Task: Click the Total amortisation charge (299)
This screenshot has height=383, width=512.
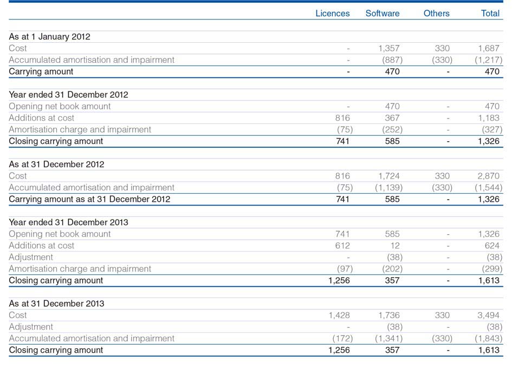Action: click(x=492, y=269)
